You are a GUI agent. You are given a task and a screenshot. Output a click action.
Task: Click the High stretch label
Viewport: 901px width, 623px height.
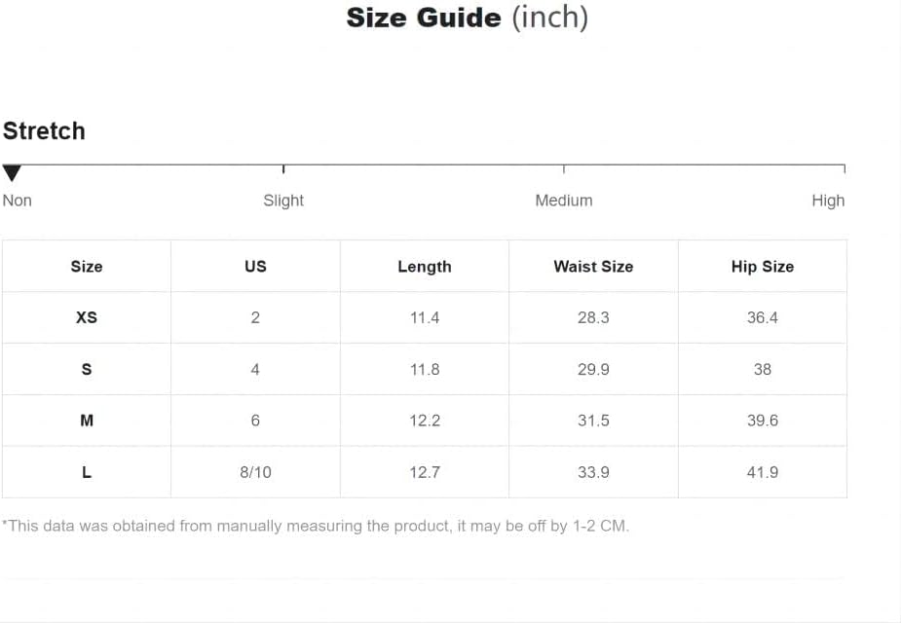[828, 201]
